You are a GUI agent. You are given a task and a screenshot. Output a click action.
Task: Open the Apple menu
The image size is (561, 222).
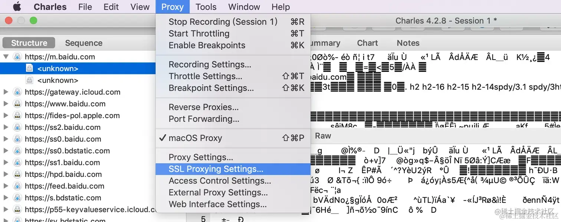tap(17, 7)
